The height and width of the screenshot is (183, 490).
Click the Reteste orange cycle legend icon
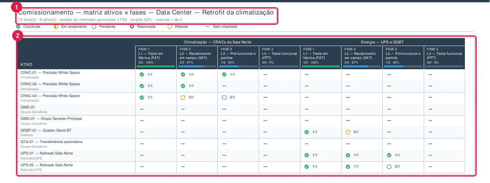(170, 27)
